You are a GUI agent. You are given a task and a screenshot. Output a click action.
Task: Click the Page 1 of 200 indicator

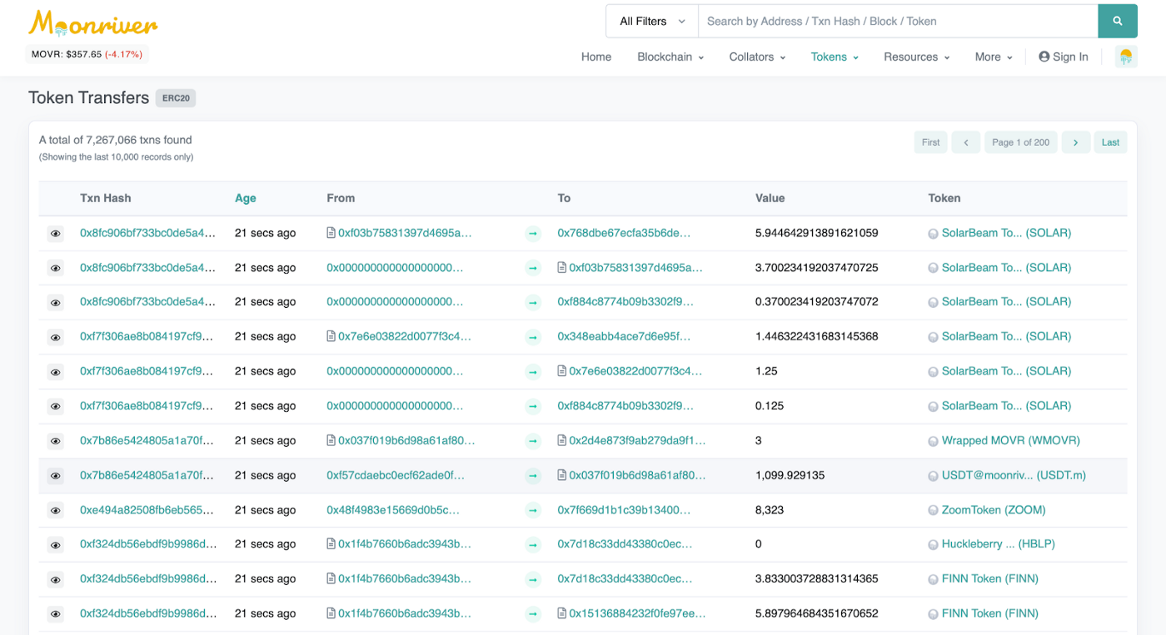[1020, 142]
